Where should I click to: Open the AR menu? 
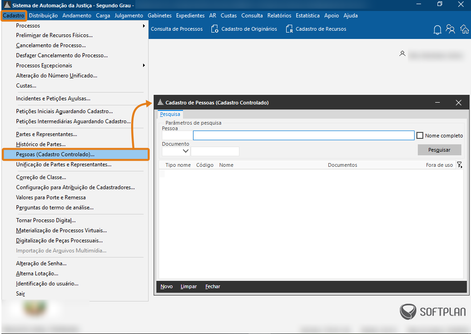pyautogui.click(x=212, y=16)
